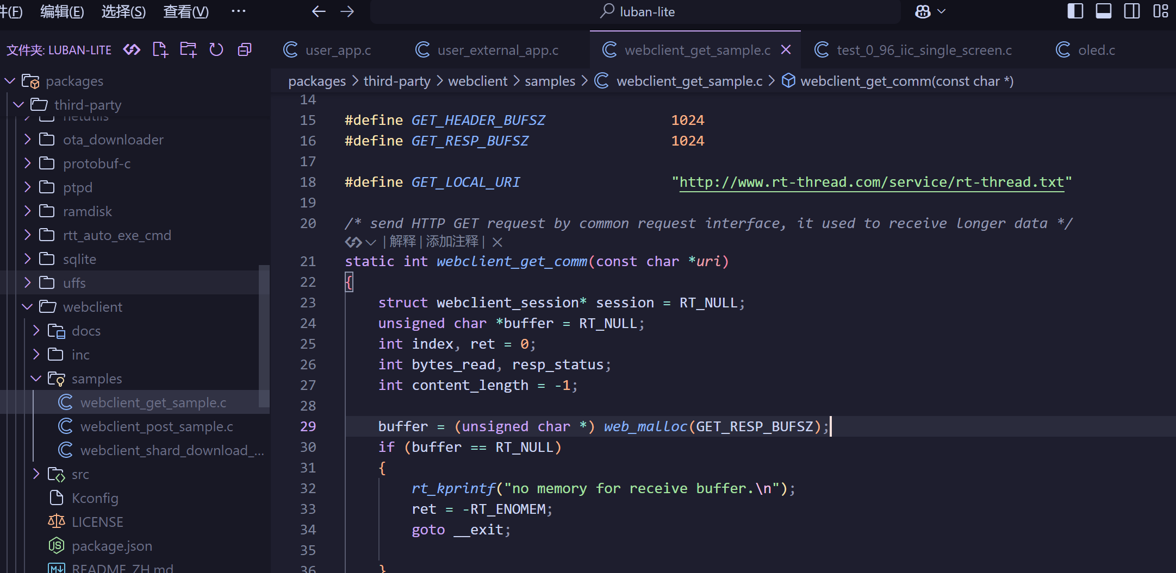Click the function symbol icon in breadcrumbs

click(788, 81)
